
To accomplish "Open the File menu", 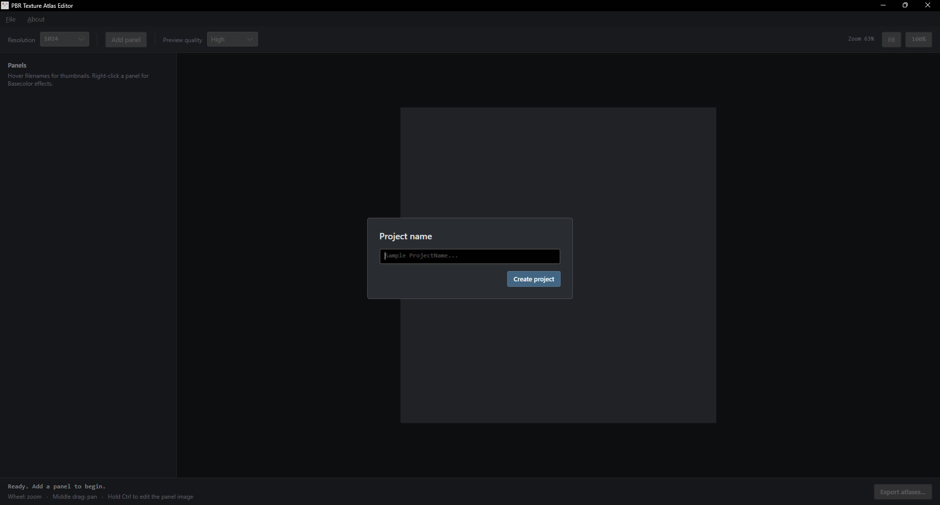I will coord(11,20).
